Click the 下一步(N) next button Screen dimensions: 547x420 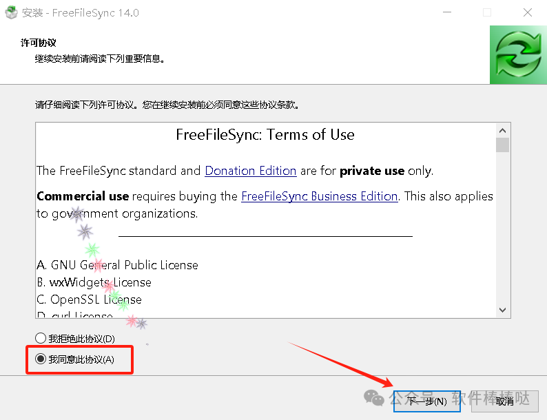[x=427, y=401]
